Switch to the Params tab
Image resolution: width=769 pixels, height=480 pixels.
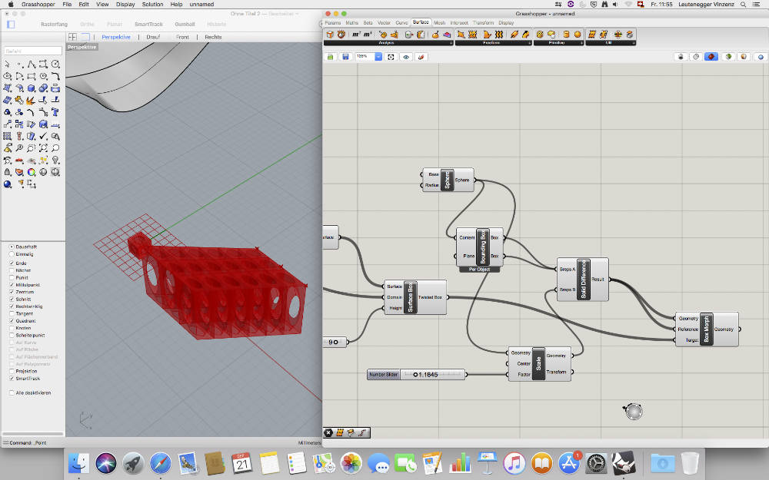pos(332,22)
